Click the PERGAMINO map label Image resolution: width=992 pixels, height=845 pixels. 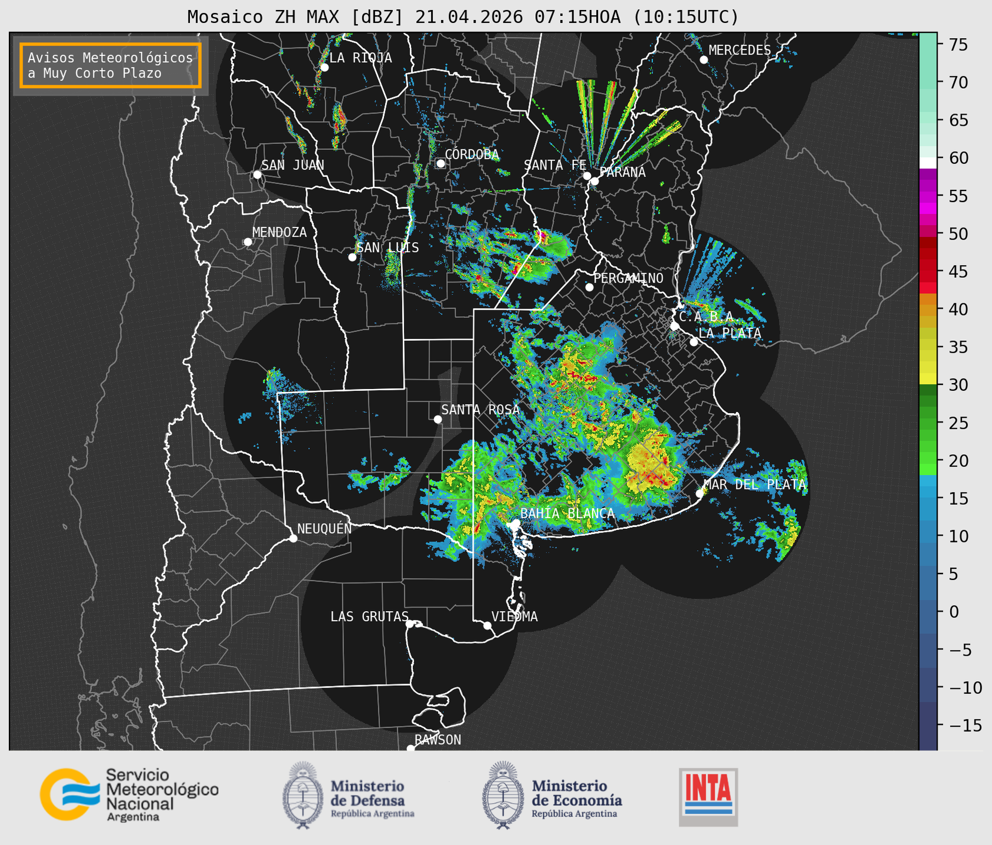point(629,278)
